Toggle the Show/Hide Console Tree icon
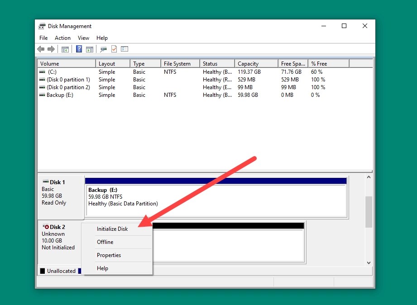The width and height of the screenshot is (417, 305). (x=65, y=49)
